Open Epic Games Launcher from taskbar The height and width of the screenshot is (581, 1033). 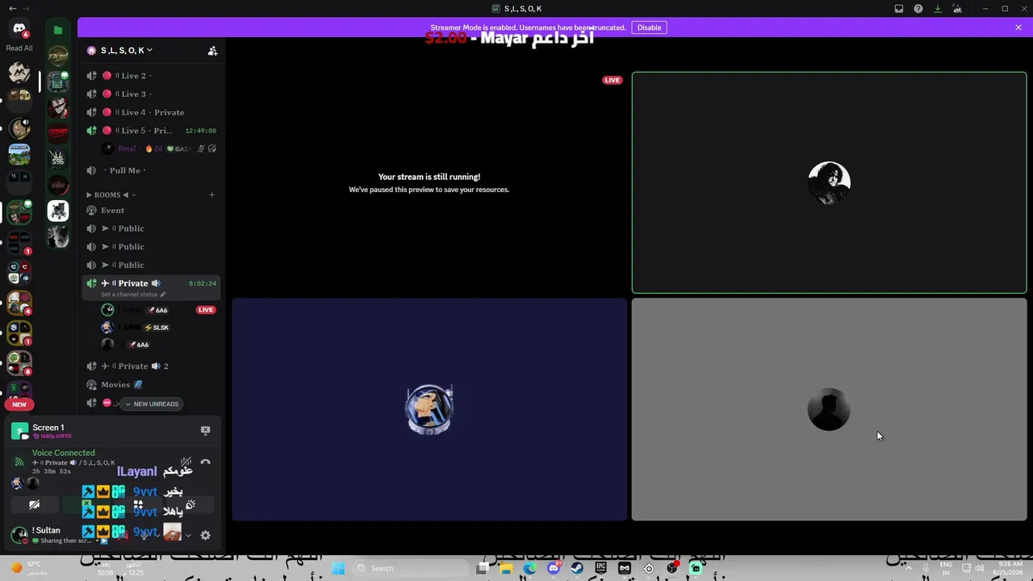pyautogui.click(x=601, y=568)
